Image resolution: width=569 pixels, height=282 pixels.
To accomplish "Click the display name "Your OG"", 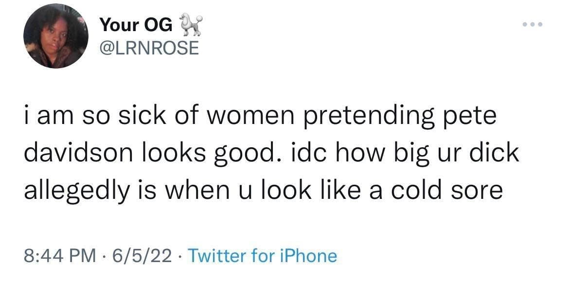I will click(136, 25).
